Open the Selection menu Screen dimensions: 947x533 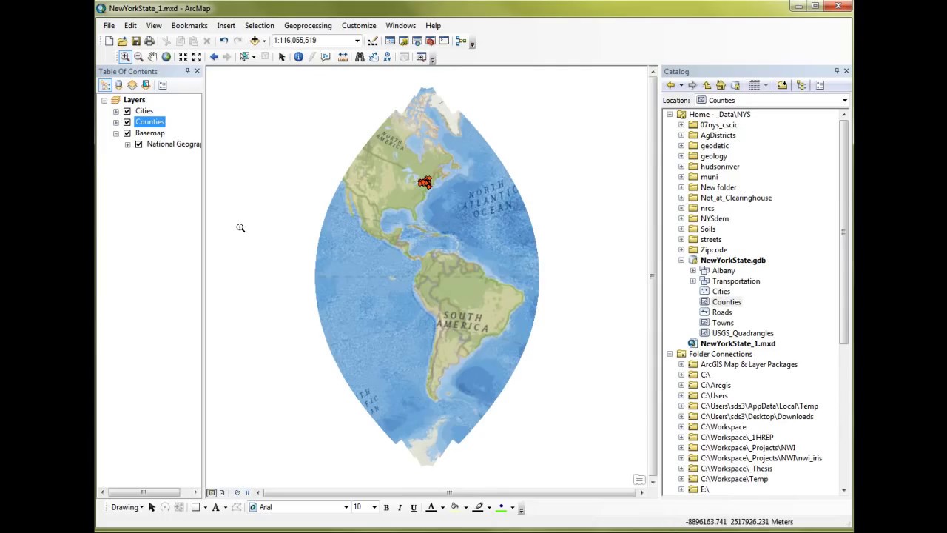tap(259, 25)
